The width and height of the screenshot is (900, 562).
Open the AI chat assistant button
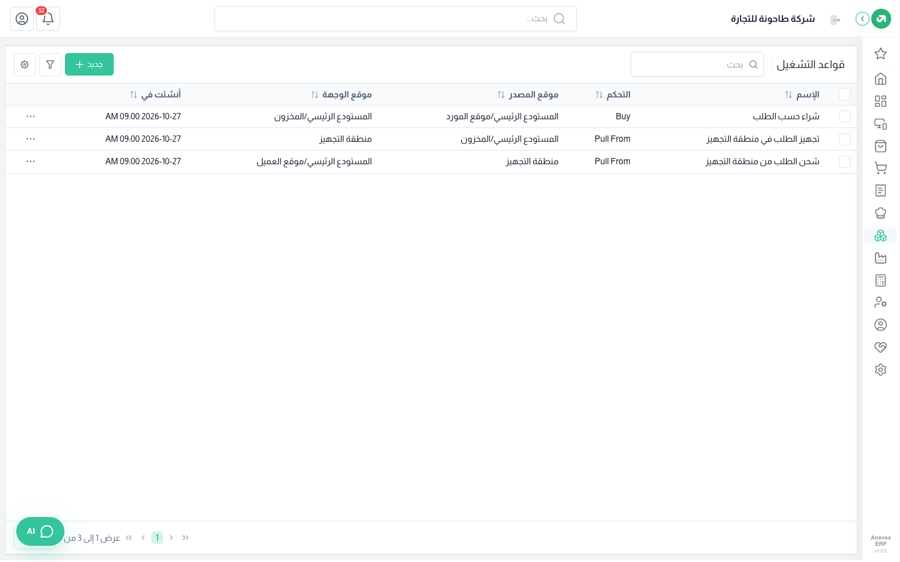click(x=40, y=531)
